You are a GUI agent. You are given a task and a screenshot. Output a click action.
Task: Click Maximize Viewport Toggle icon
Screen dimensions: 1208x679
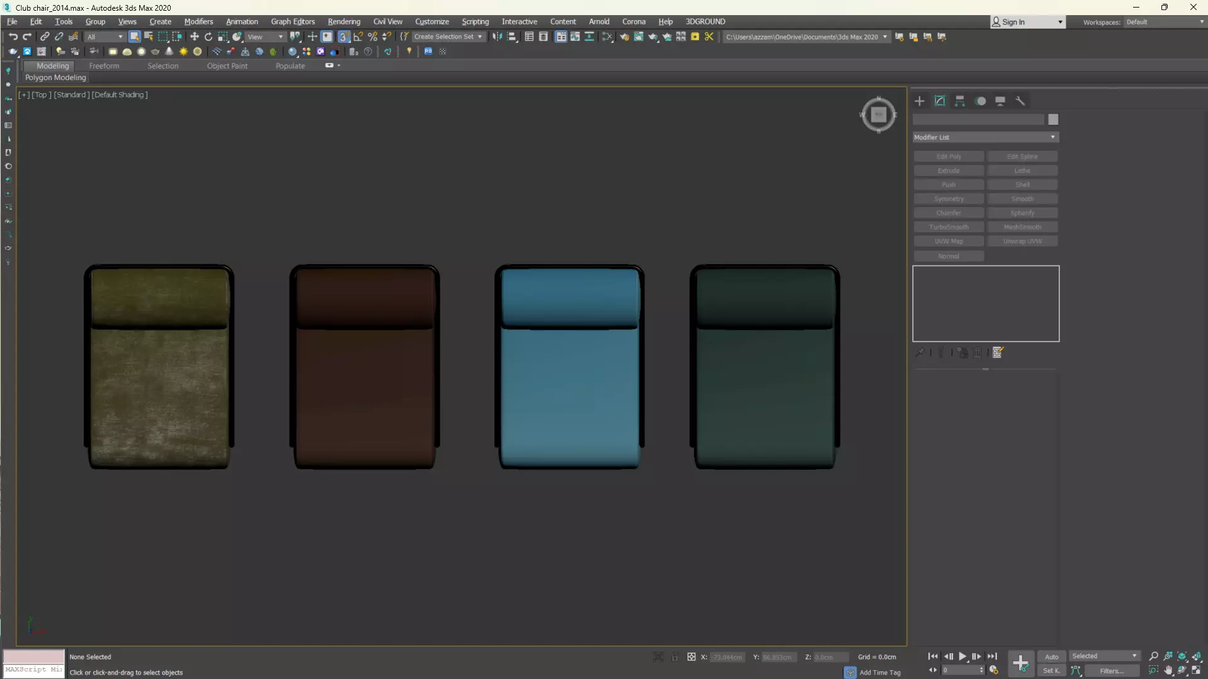pyautogui.click(x=1197, y=671)
